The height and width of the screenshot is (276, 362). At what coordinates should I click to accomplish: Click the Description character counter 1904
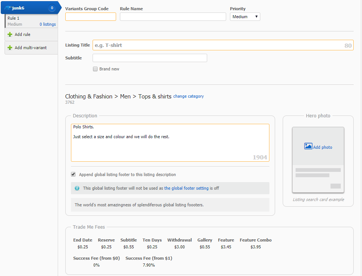tap(260, 157)
